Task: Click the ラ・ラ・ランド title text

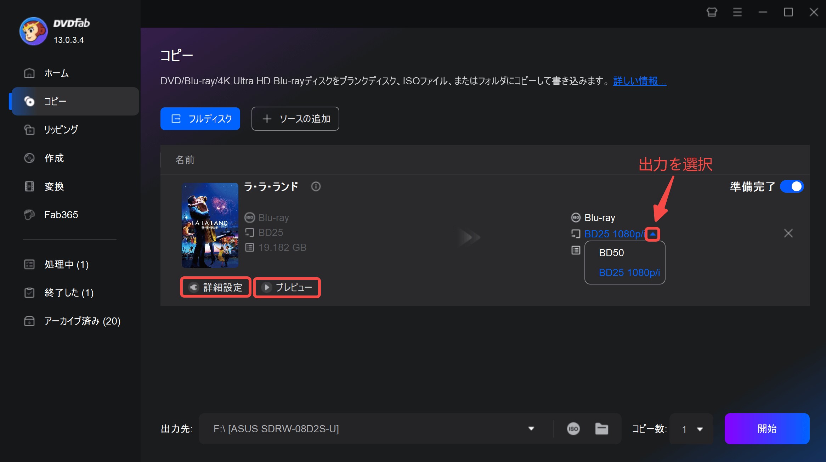Action: click(271, 187)
